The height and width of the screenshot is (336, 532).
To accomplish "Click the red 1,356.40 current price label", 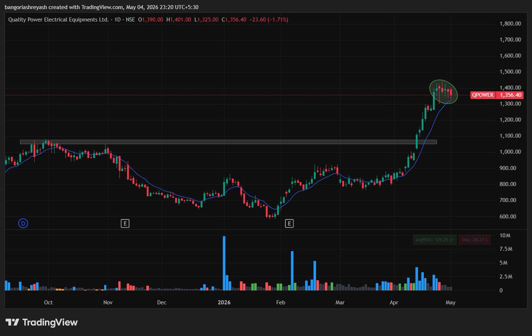I will click(510, 95).
